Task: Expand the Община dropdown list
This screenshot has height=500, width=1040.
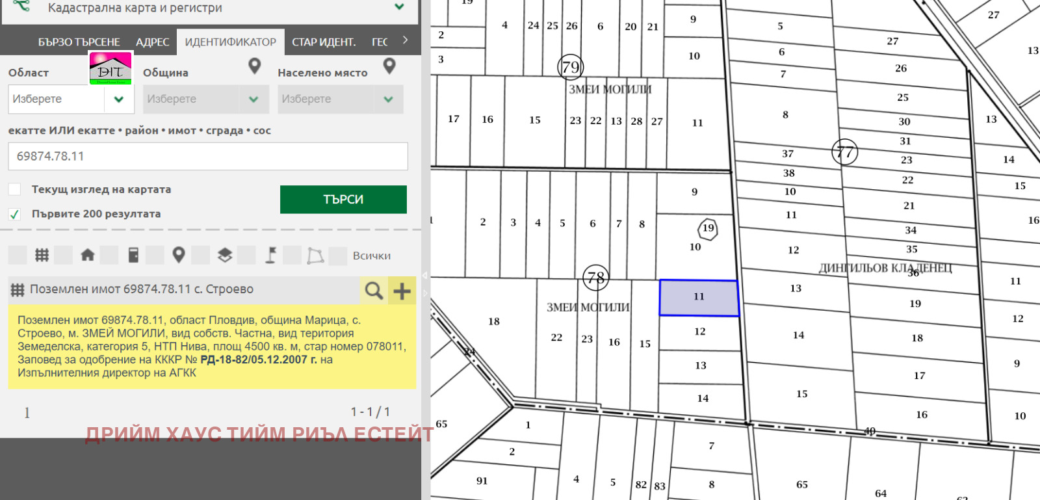Action: pos(253,99)
